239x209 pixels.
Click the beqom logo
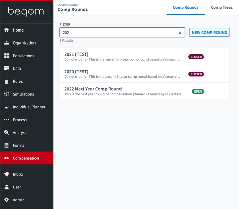click(x=26, y=12)
